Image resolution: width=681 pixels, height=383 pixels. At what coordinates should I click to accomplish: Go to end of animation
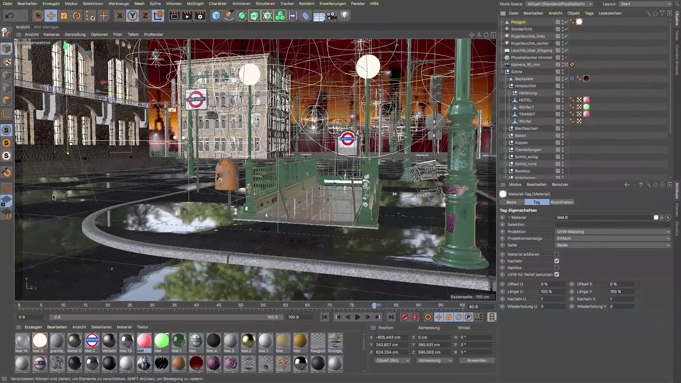click(391, 317)
